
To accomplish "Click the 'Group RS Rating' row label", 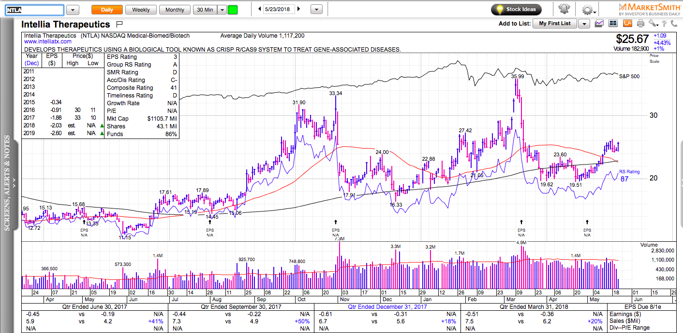I will [129, 65].
